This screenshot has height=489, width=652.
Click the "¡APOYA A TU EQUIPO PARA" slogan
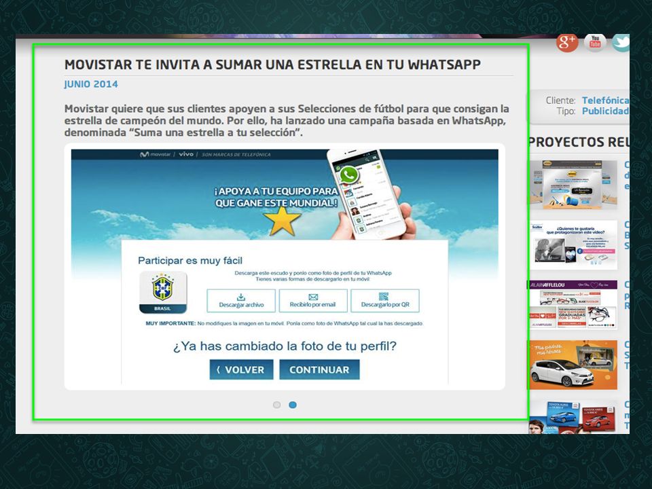tap(276, 192)
